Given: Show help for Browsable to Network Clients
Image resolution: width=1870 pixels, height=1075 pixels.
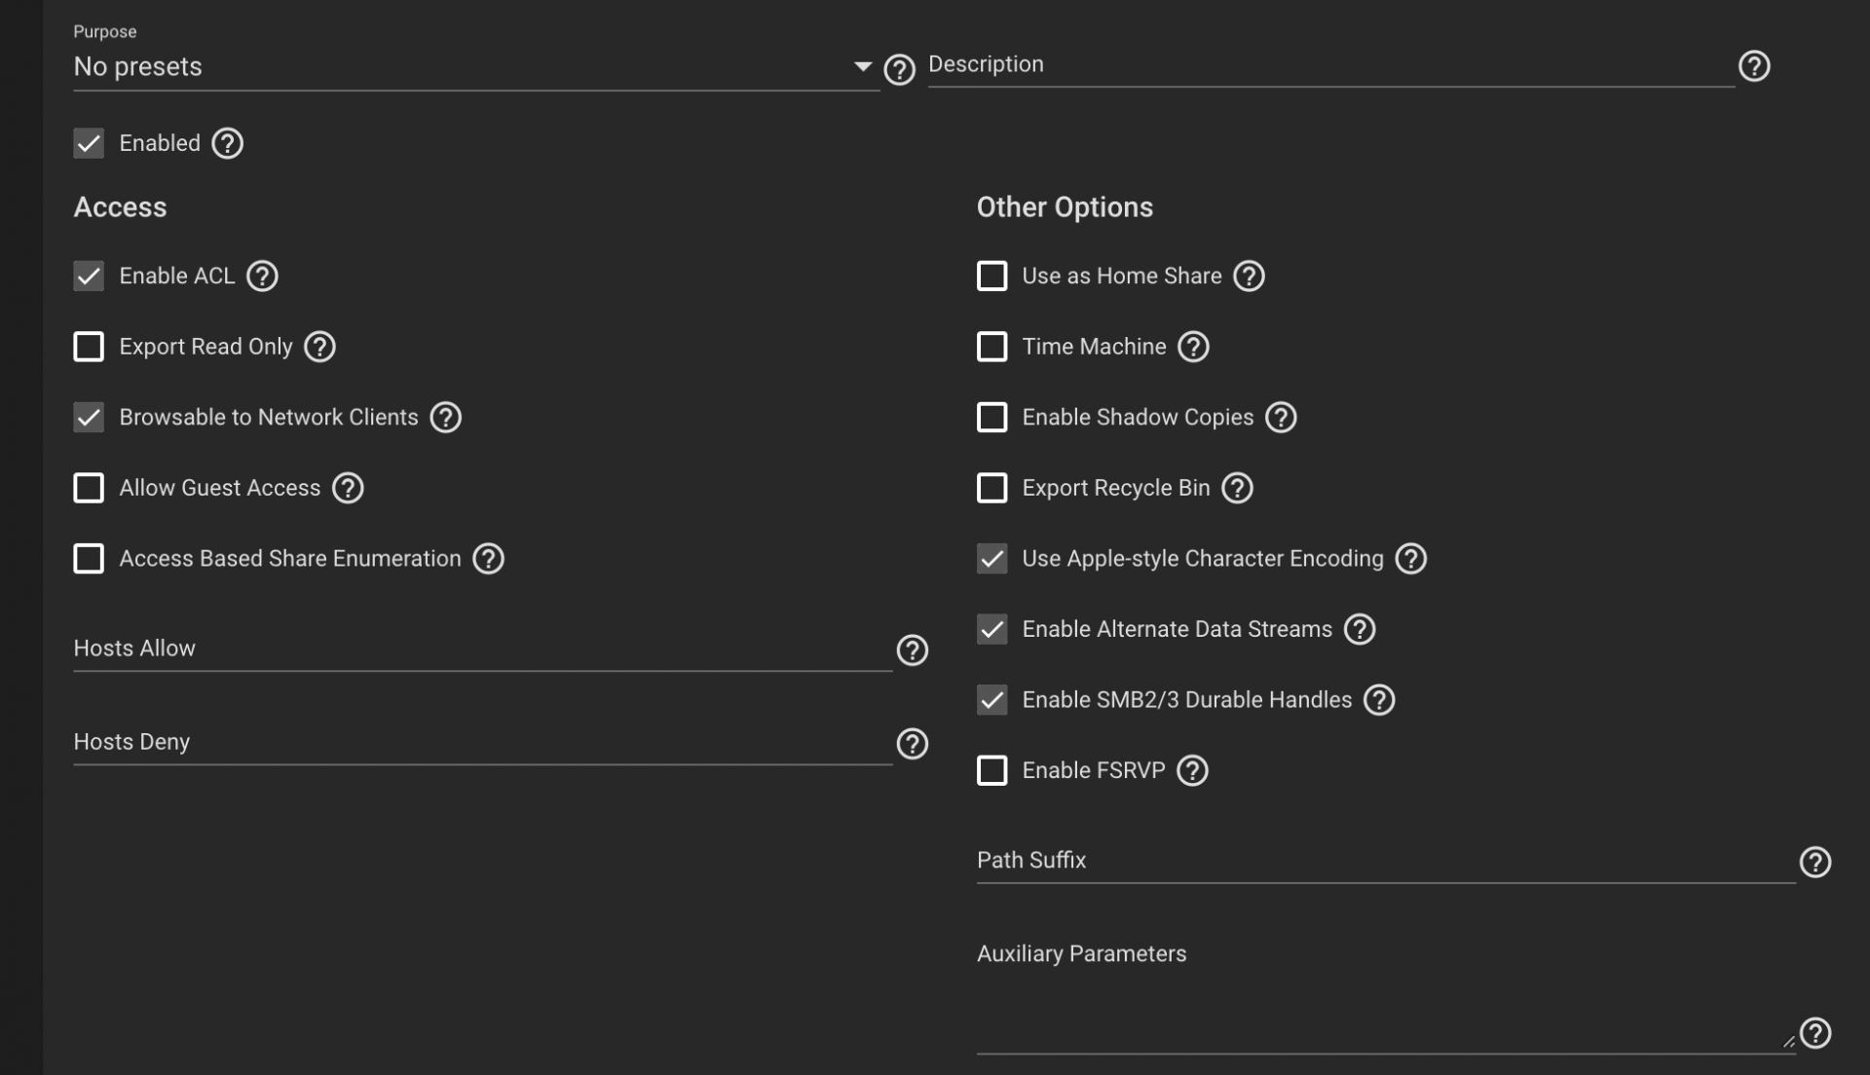Looking at the screenshot, I should click(446, 418).
